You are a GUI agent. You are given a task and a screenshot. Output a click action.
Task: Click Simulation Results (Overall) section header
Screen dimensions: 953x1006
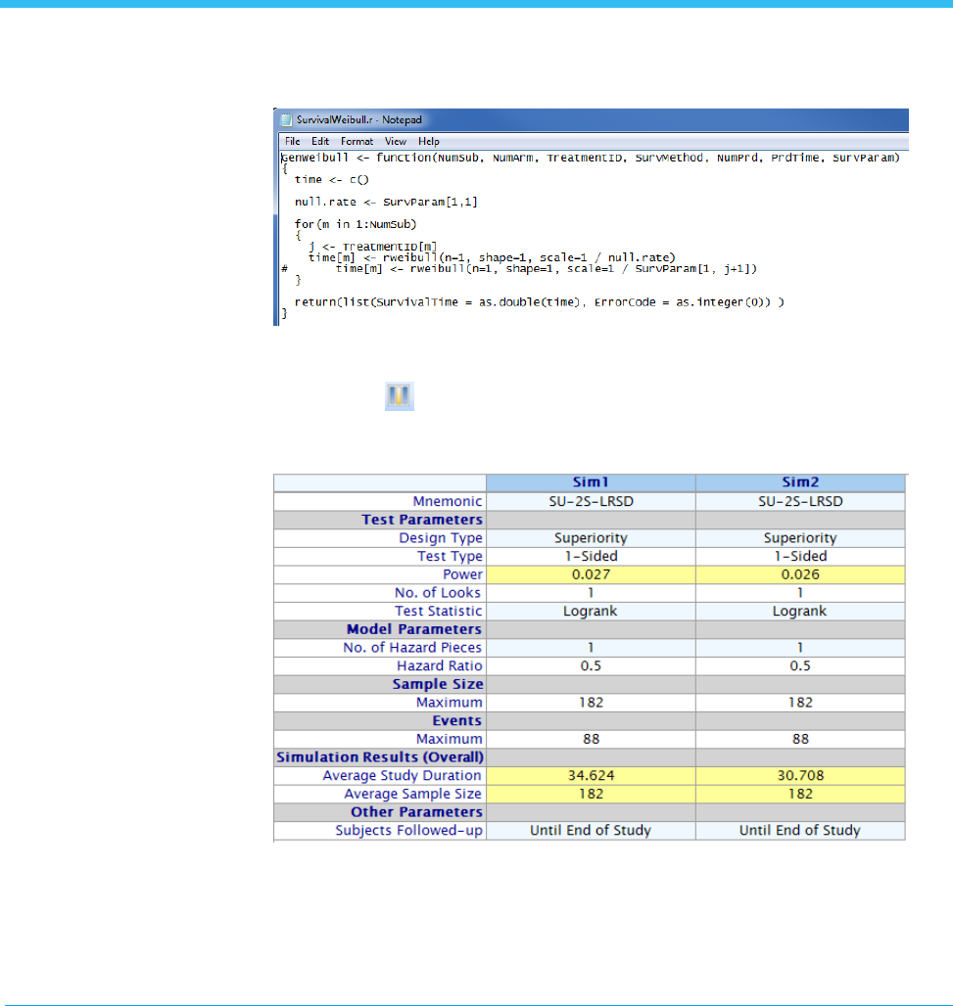[380, 757]
